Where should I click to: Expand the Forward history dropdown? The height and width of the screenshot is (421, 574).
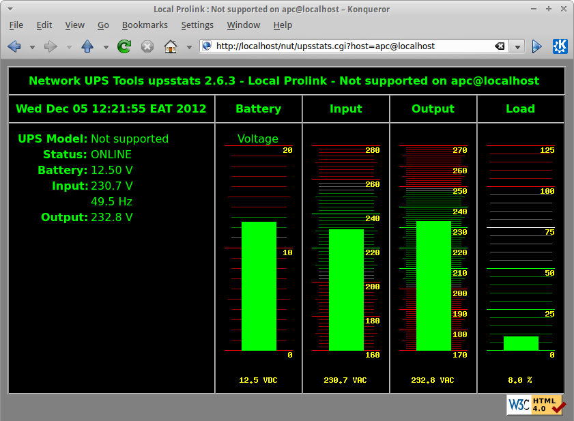point(69,47)
